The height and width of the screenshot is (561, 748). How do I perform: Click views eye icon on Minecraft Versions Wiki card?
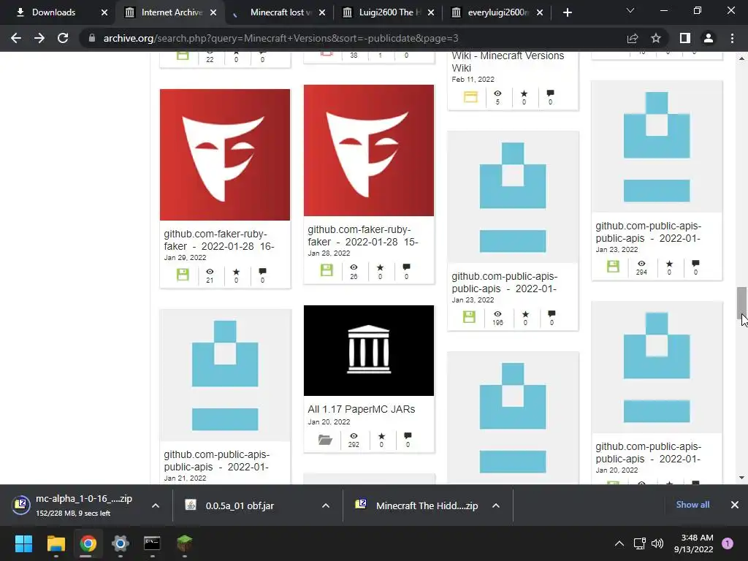(497, 93)
